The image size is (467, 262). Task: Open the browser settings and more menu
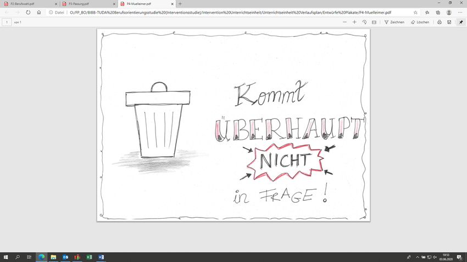(x=460, y=12)
